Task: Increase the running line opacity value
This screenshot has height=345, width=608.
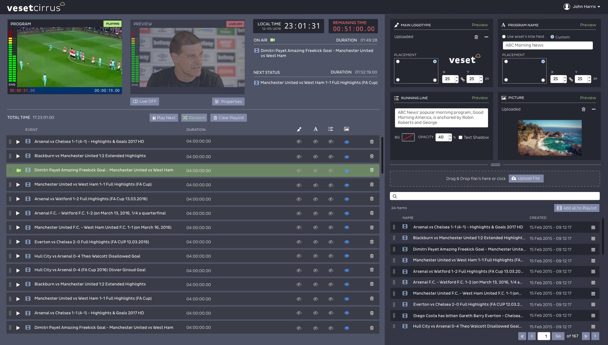Action: (x=450, y=136)
